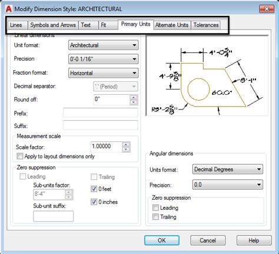Uncheck the 0 feet checkbox

[x=94, y=189]
